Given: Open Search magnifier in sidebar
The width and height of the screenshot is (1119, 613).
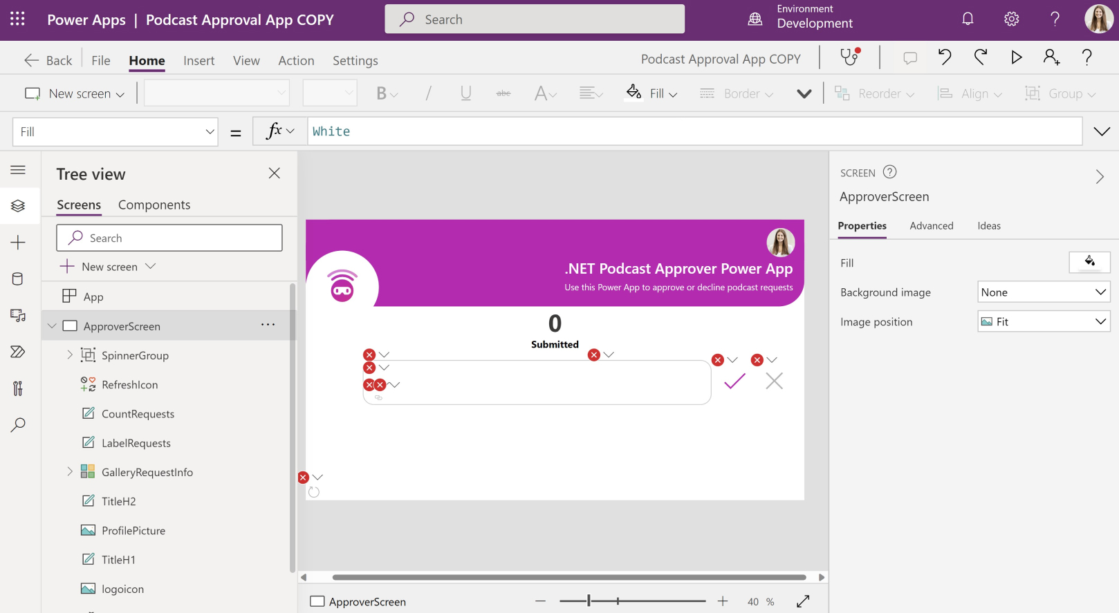Looking at the screenshot, I should pyautogui.click(x=18, y=425).
